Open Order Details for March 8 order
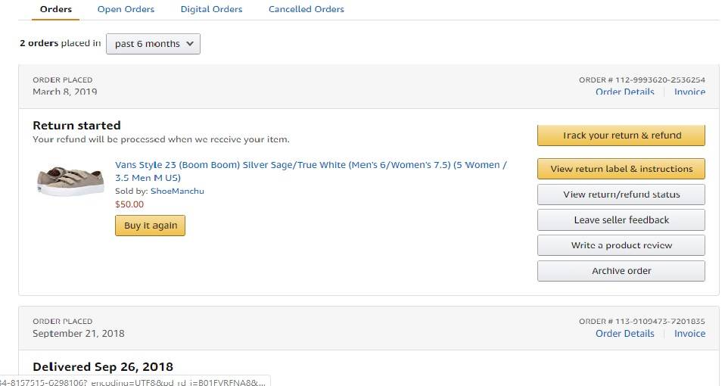Image resolution: width=725 pixels, height=386 pixels. tap(624, 92)
